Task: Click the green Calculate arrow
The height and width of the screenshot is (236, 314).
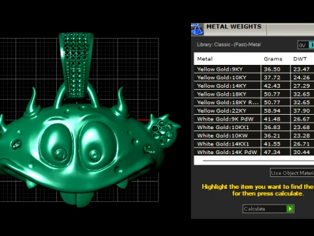Action: click(x=290, y=208)
